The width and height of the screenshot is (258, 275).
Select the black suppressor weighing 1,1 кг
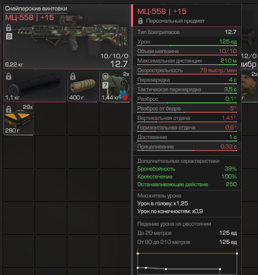click(35, 86)
